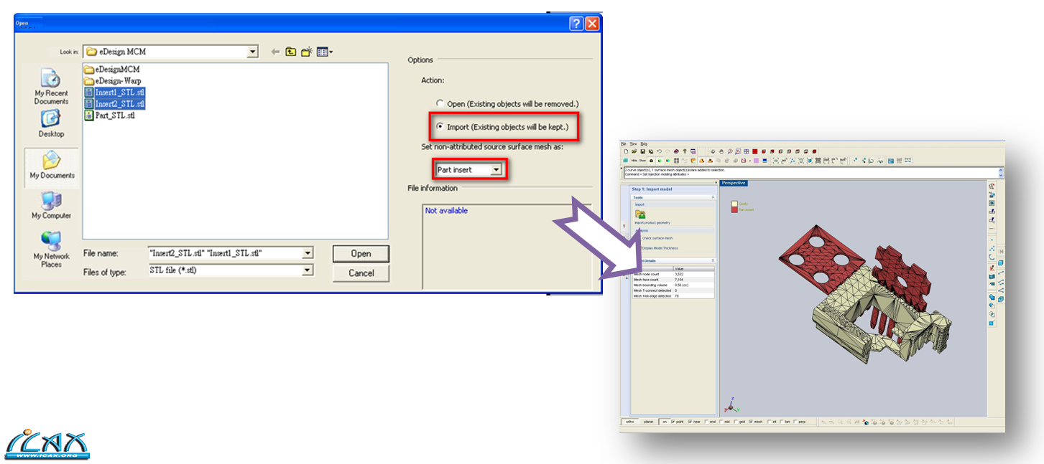
Task: Open My Computer in places bar
Action: pos(51,206)
